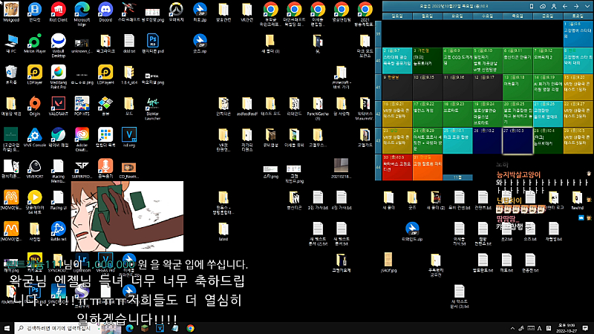
Task: Expand the calendar header chevron menu
Action: pos(585,5)
